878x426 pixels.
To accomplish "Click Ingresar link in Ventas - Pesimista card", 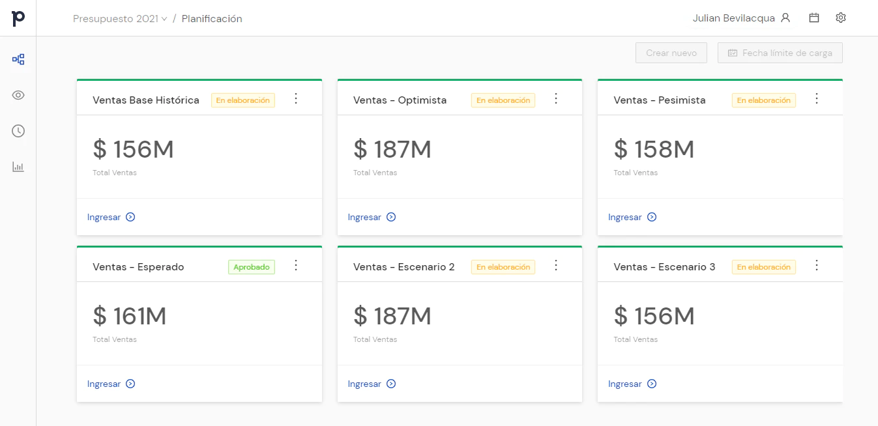I will 625,217.
